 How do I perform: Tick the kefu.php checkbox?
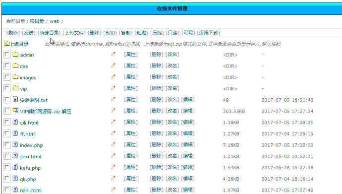pyautogui.click(x=7, y=168)
